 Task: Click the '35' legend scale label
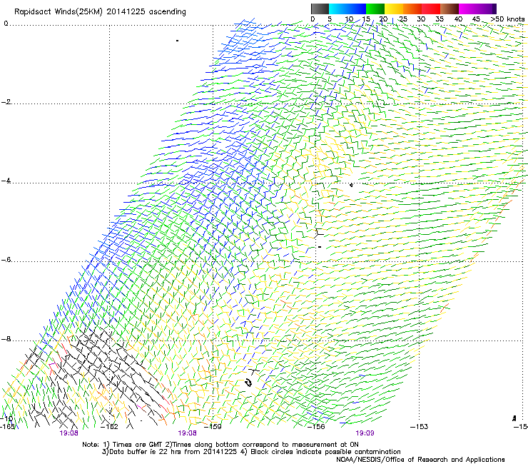440,19
